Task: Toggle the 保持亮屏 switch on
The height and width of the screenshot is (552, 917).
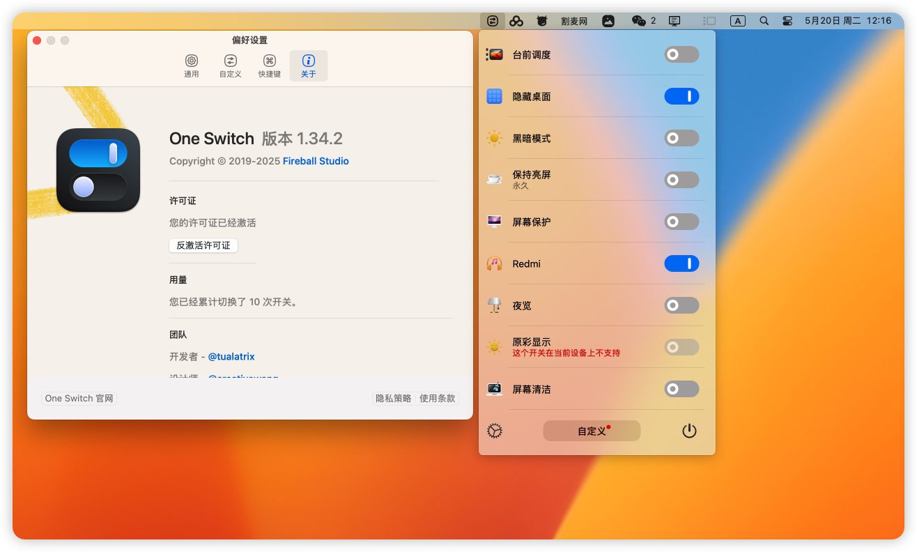Action: click(681, 180)
